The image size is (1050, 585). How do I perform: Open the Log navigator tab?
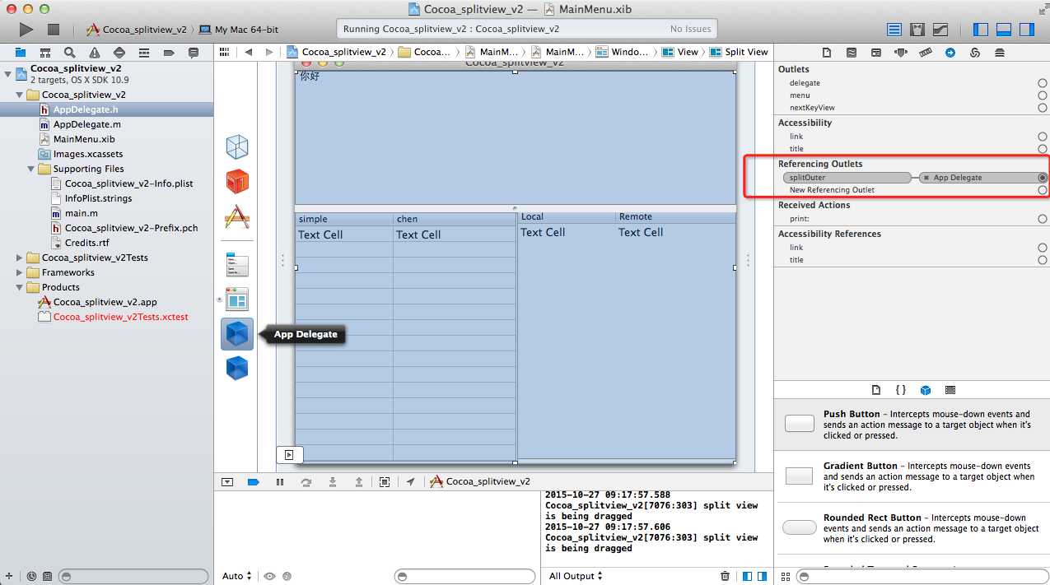[194, 53]
